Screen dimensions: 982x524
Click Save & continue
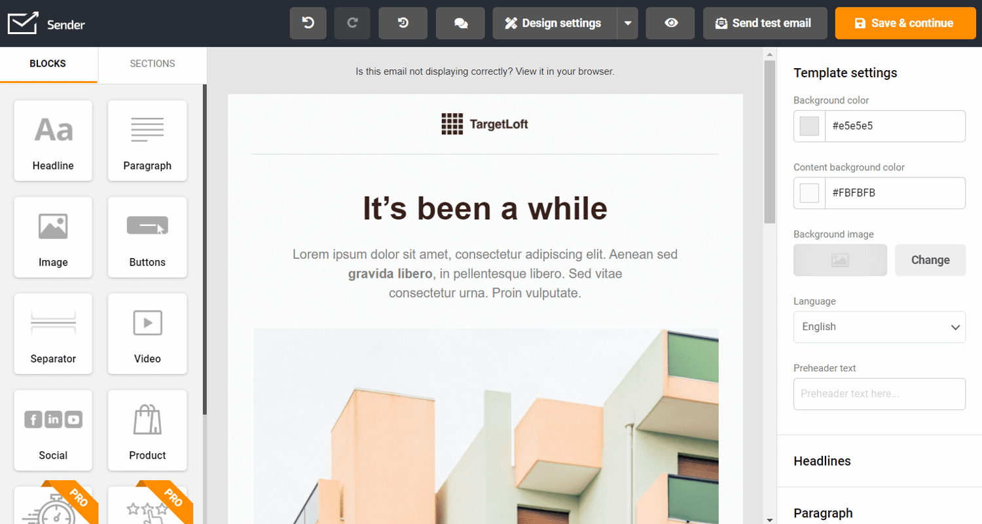pos(905,24)
